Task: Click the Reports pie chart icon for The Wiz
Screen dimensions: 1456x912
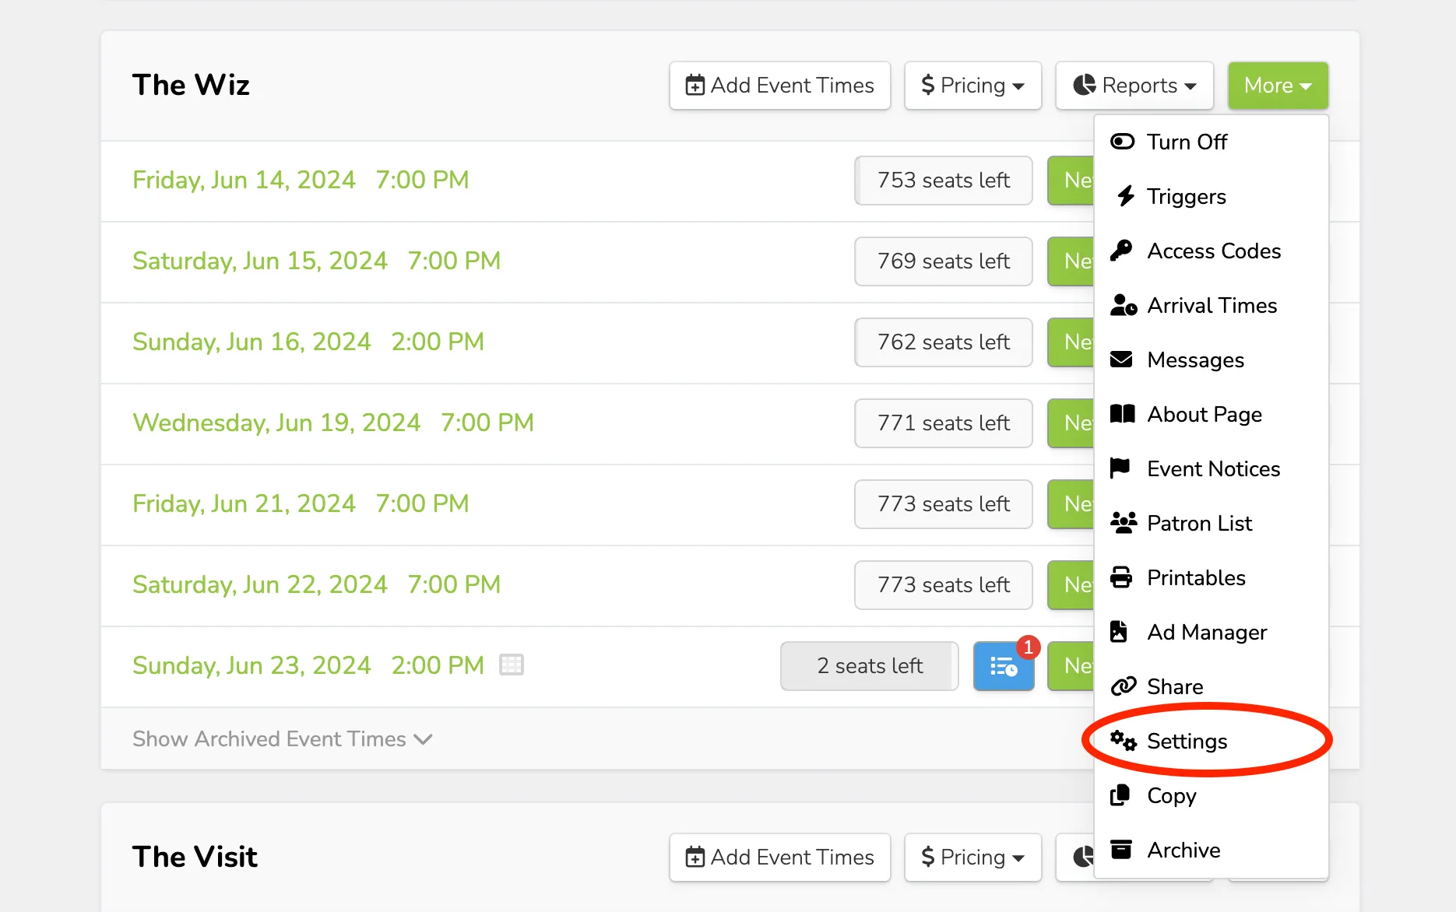Action: pyautogui.click(x=1084, y=85)
